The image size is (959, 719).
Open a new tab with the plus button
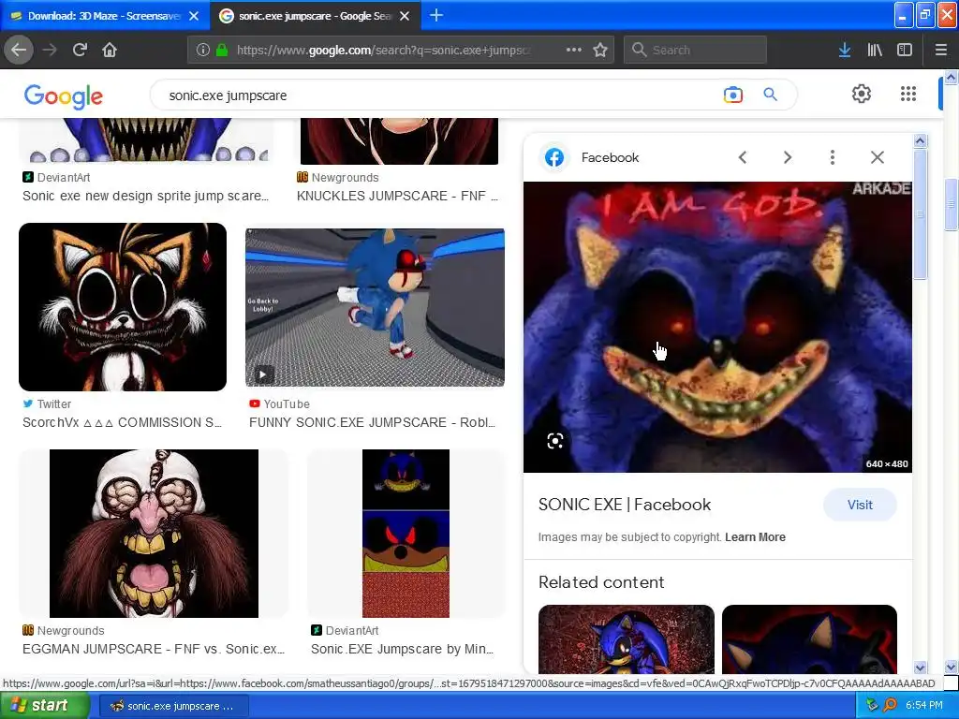tap(436, 15)
